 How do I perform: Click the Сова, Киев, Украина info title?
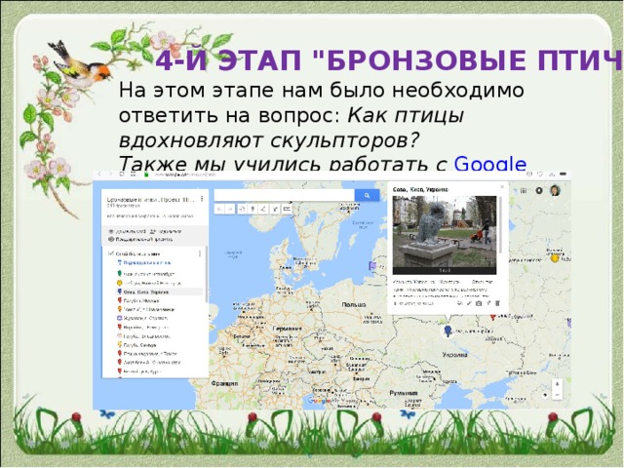click(420, 189)
